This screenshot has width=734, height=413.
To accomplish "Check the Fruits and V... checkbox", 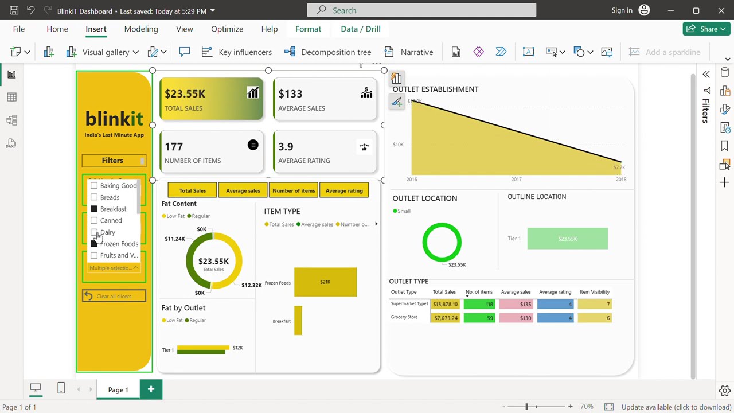I will 94,255.
